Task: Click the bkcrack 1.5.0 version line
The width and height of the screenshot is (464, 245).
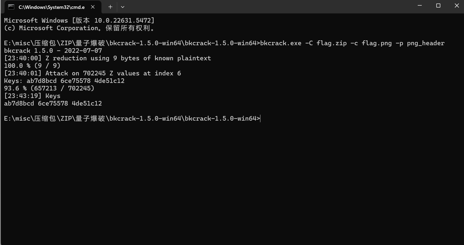Action: tap(53, 51)
